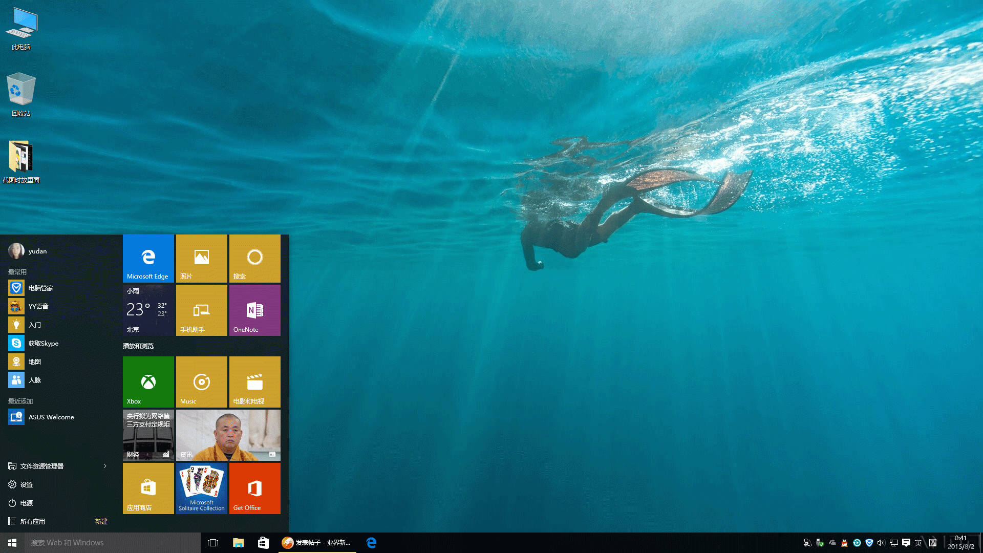Image resolution: width=983 pixels, height=553 pixels.
Task: Launch Microsoft Solitaire Collection tile
Action: tap(202, 488)
